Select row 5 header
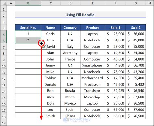This screenshot has width=154, height=126. tap(4, 35)
